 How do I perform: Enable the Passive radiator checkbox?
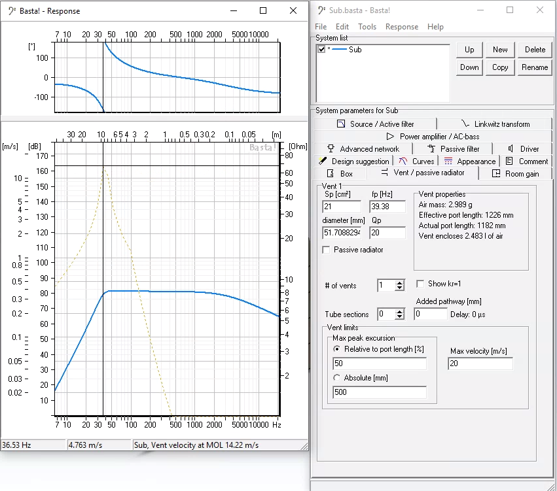click(326, 250)
